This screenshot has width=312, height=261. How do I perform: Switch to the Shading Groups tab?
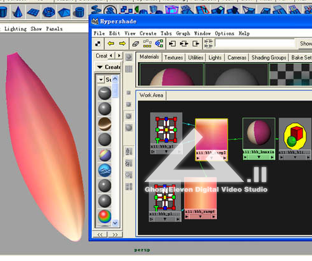point(269,58)
